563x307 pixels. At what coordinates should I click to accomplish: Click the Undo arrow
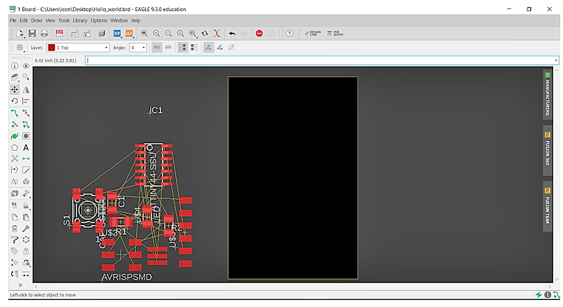click(x=232, y=34)
